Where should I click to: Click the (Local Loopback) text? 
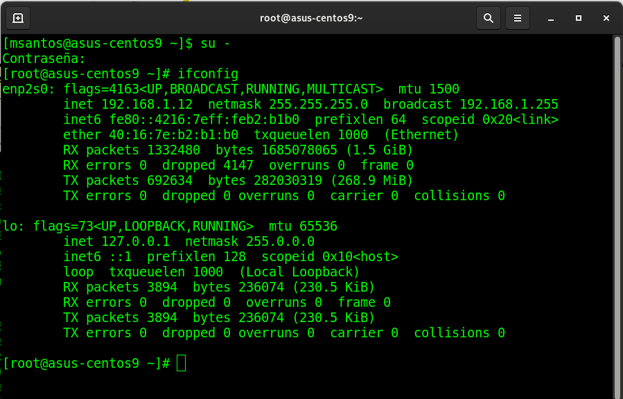point(299,272)
